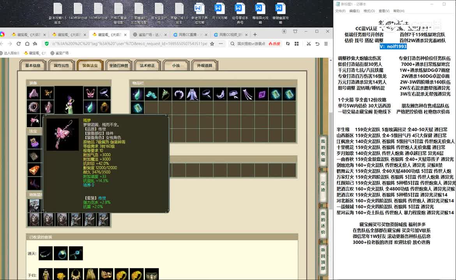Open desktop file 副本攻略1.5版本
Screen dimensions: 456x280
pyautogui.click(x=58, y=13)
